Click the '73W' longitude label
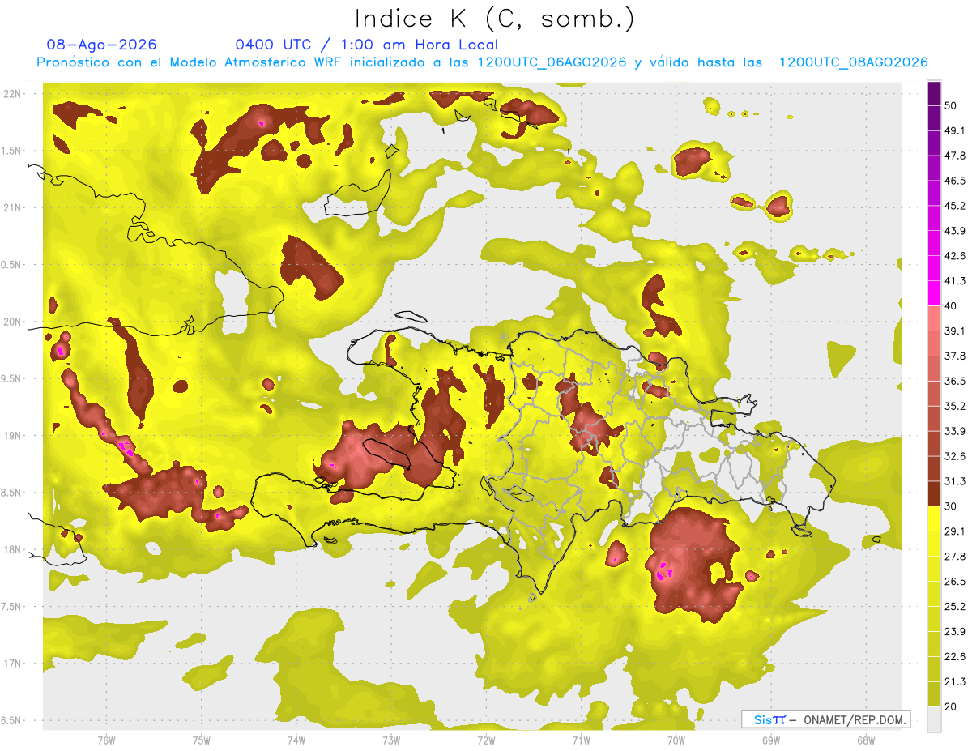 (390, 740)
